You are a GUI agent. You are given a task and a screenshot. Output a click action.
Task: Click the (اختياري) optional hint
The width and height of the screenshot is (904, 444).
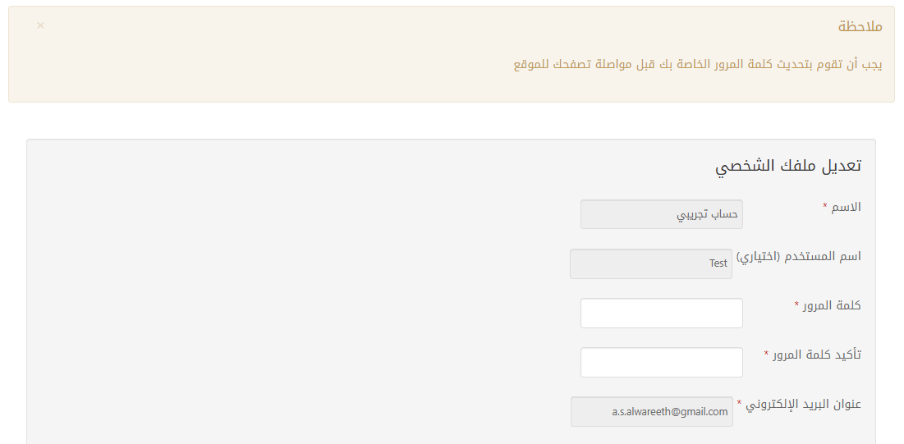pyautogui.click(x=759, y=256)
